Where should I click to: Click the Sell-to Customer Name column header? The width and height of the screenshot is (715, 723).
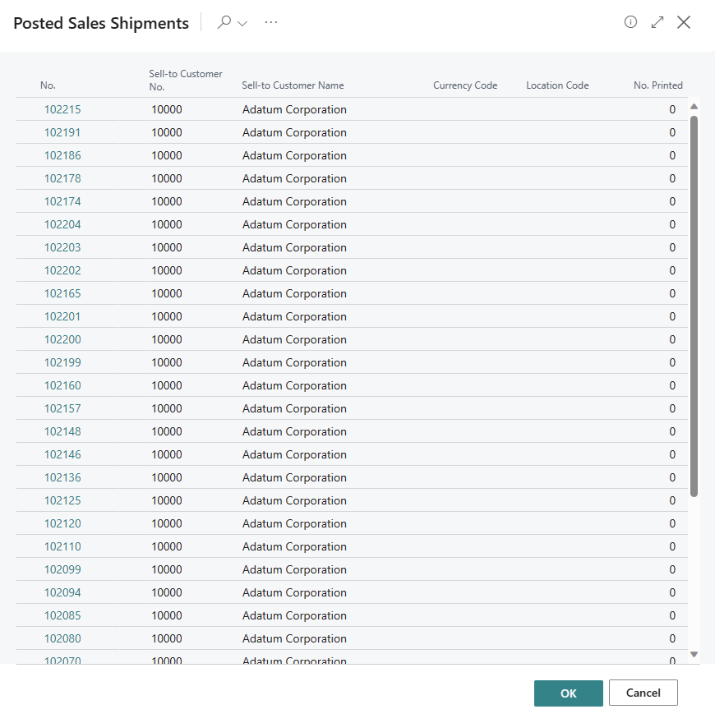[x=293, y=85]
